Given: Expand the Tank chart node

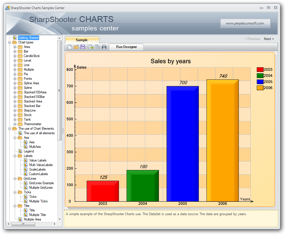Looking at the screenshot, I should [x=15, y=119].
